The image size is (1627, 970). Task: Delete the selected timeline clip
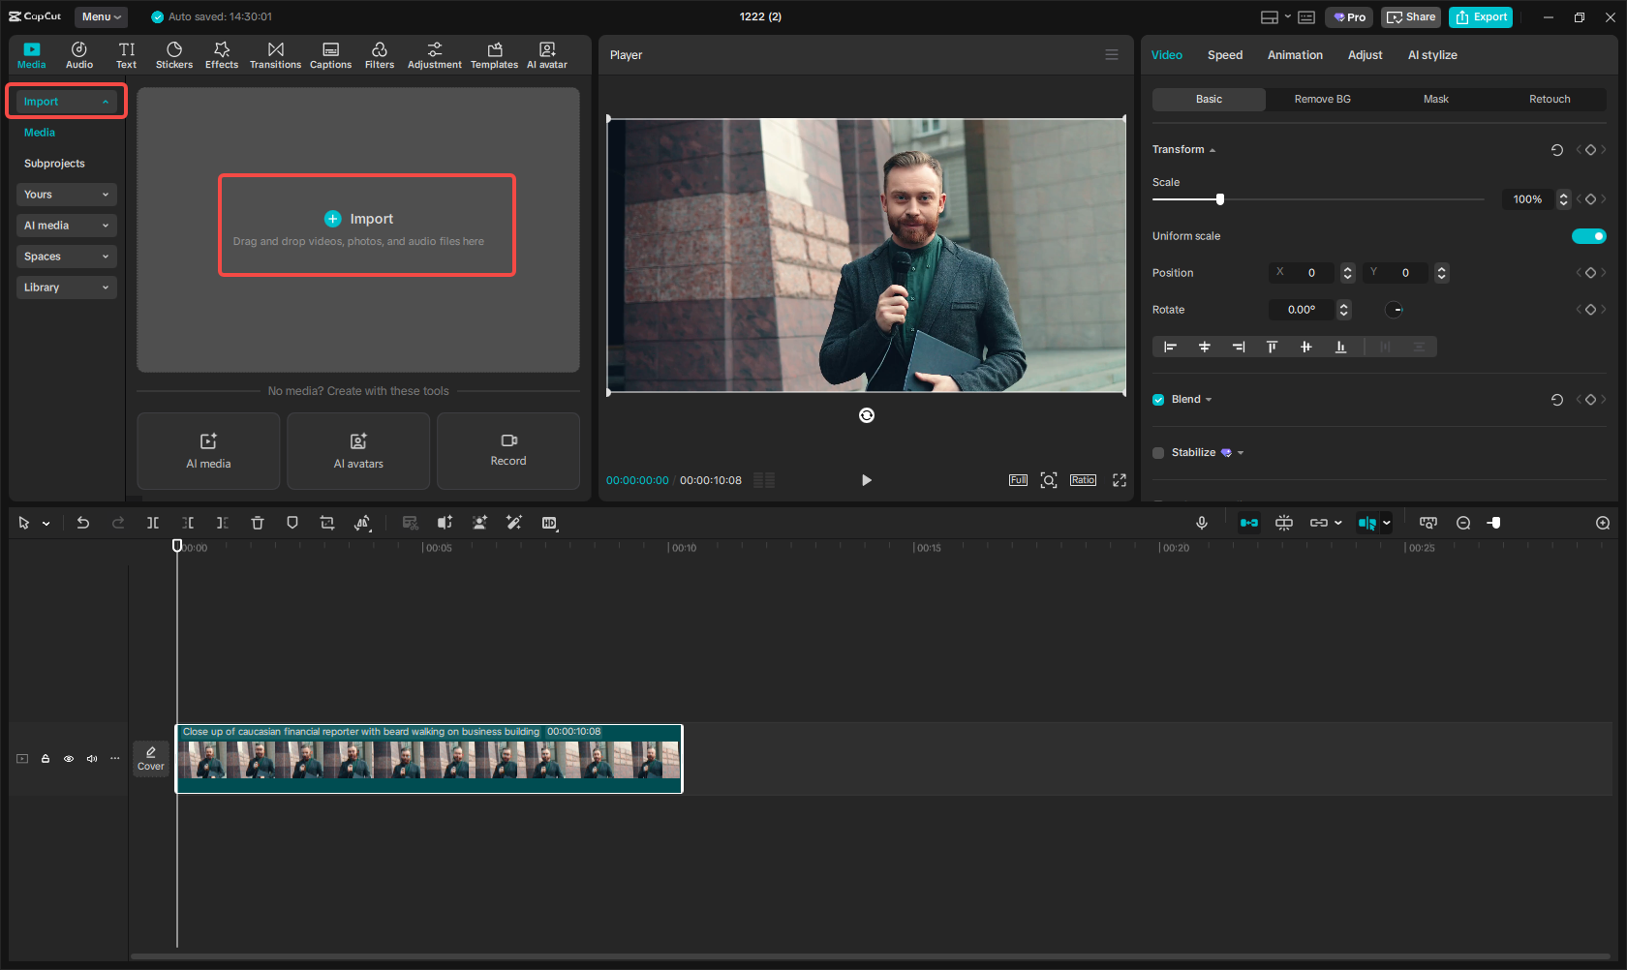pos(257,523)
